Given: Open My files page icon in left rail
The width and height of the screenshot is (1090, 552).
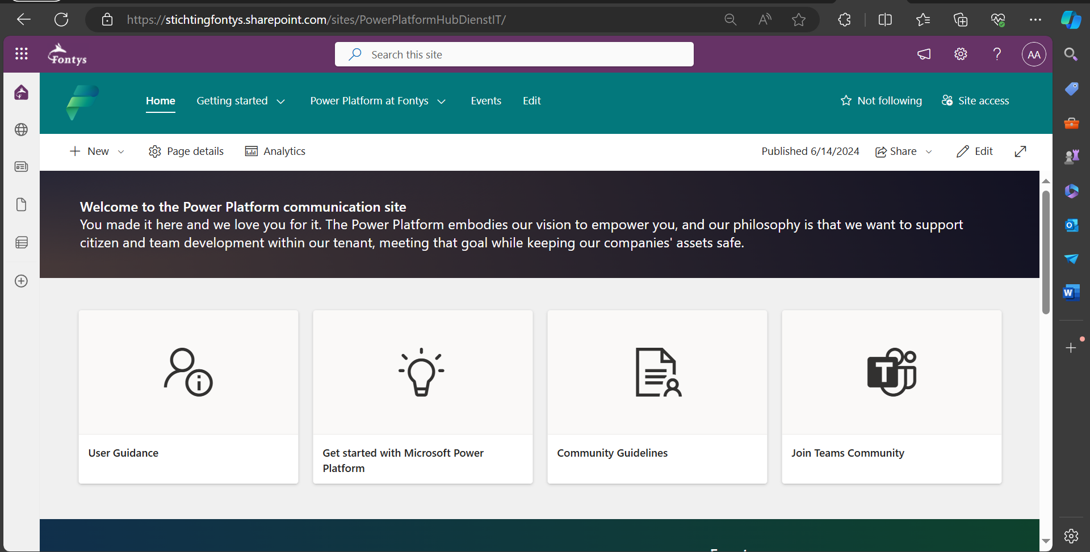Looking at the screenshot, I should click(x=22, y=204).
